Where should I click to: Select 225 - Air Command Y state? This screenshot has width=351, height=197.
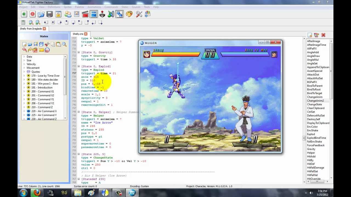(x=44, y=115)
